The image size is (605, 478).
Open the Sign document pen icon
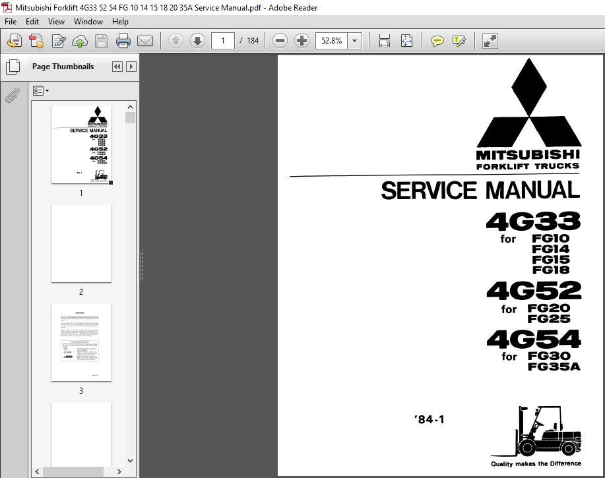tap(58, 41)
